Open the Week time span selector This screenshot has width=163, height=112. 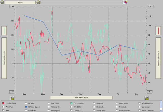click(20, 2)
